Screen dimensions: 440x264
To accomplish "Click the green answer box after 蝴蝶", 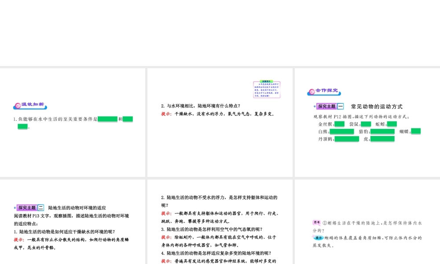I will 416,131.
